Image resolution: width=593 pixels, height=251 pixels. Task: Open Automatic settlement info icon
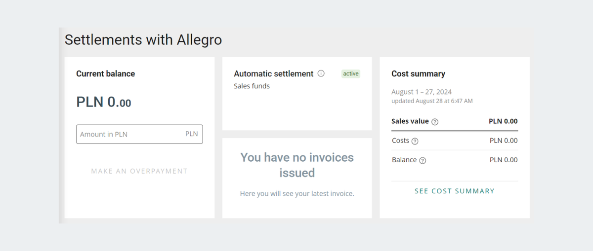coord(321,73)
